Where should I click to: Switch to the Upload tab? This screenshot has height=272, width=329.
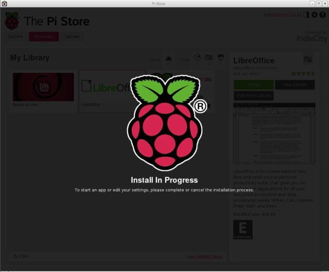coord(72,37)
